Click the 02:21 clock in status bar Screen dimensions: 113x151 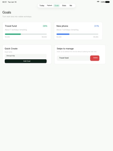(4, 2)
